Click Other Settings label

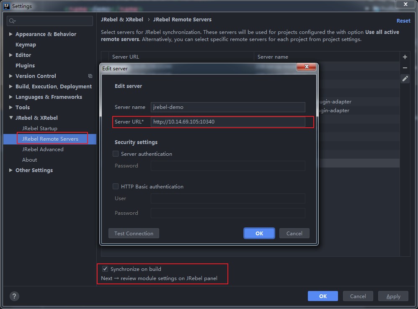pos(34,170)
